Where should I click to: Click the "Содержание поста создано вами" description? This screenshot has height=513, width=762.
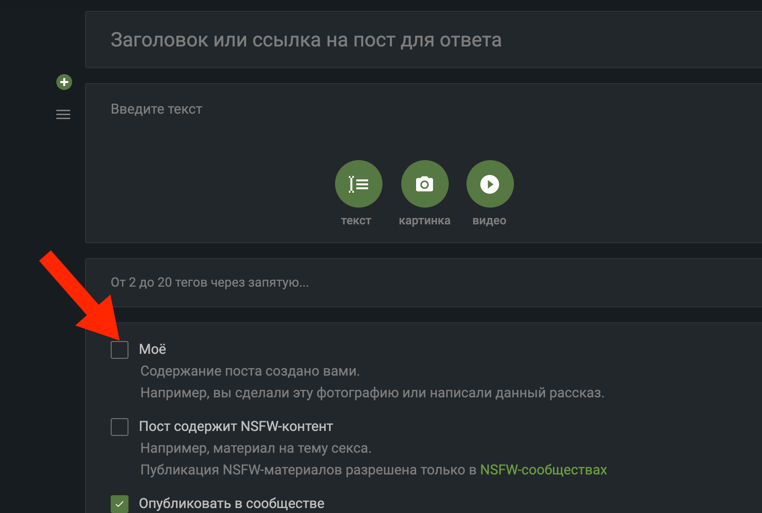[250, 371]
